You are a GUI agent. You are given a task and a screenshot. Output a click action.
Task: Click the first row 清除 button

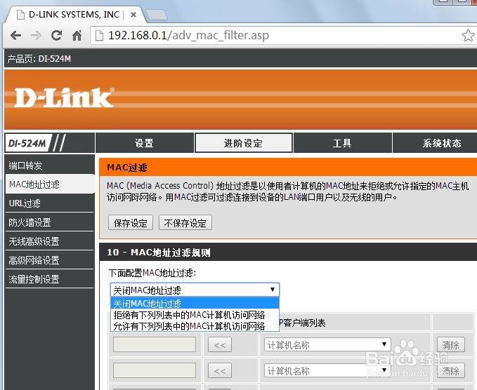(451, 344)
